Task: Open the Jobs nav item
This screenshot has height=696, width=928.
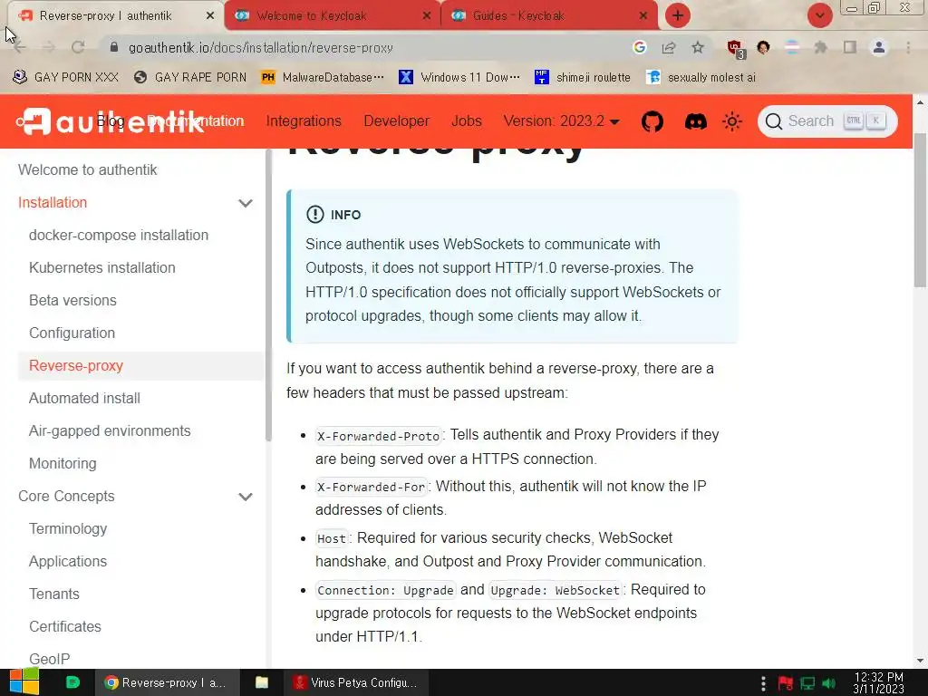Action: tap(467, 121)
